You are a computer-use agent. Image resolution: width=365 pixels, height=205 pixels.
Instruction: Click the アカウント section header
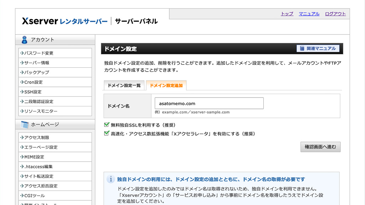point(55,40)
